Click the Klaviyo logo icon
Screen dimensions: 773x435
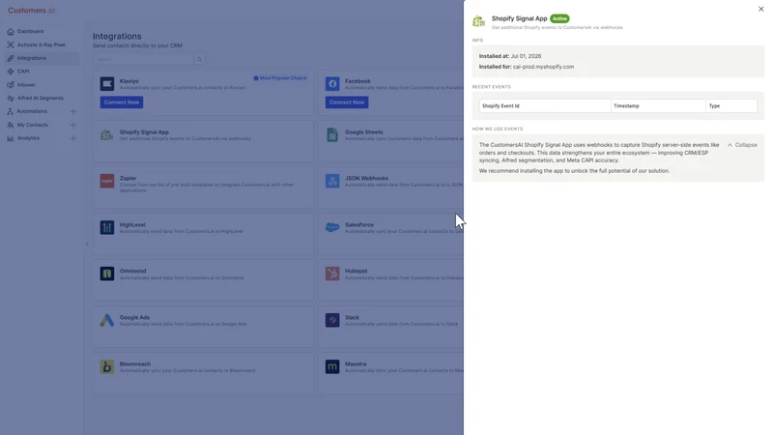107,84
